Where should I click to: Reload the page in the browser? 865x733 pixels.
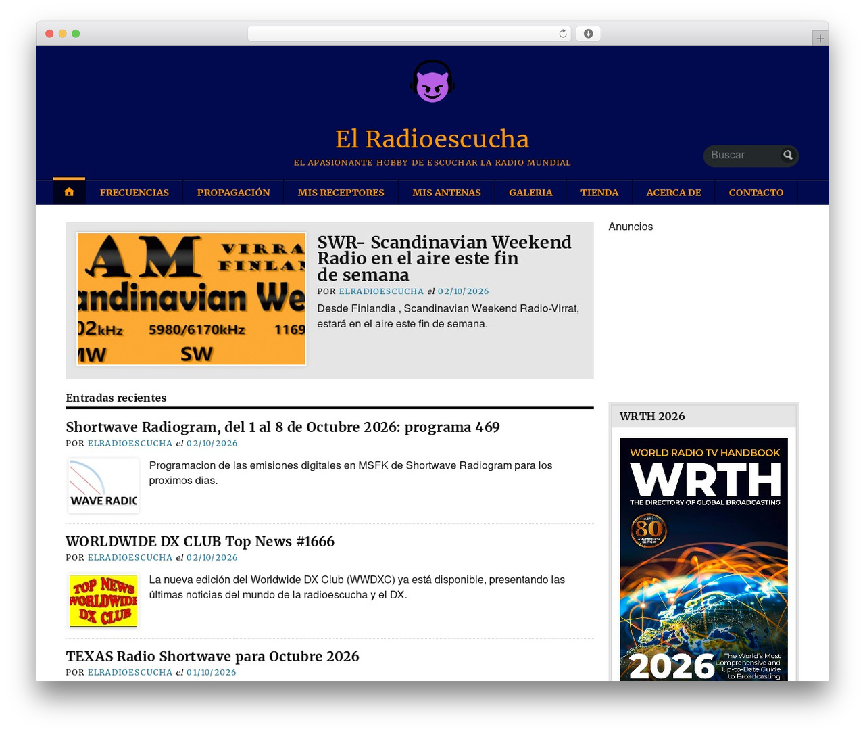pos(562,34)
